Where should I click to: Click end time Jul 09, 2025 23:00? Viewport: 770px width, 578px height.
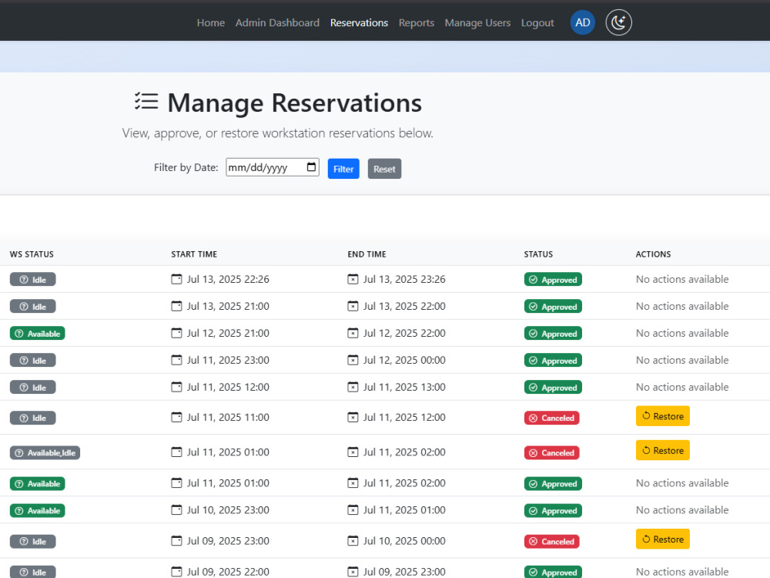coord(404,572)
